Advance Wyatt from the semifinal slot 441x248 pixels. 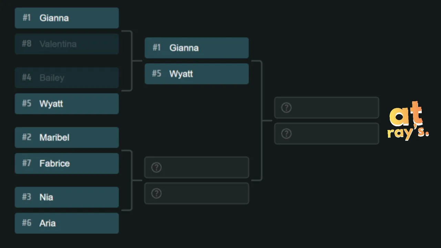click(181, 74)
